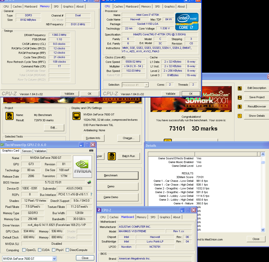The image size is (269, 262).
Task: Click the Details list scrollbar thumb
Action: 263,162
